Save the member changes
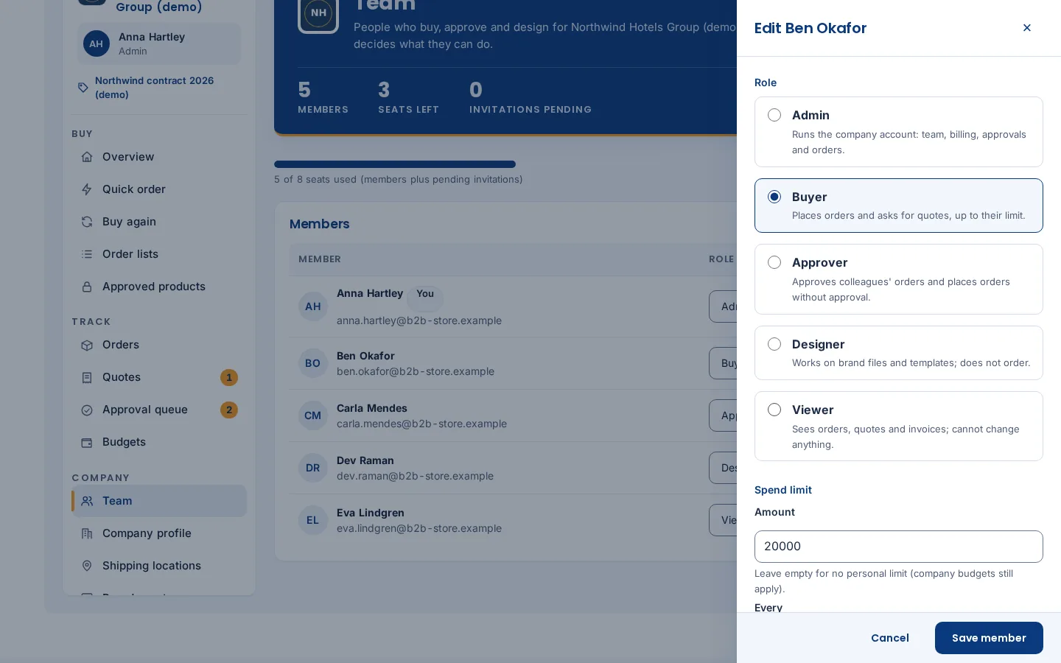This screenshot has height=663, width=1061. (989, 638)
